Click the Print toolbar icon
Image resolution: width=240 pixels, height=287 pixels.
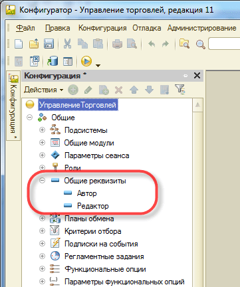tap(117, 44)
